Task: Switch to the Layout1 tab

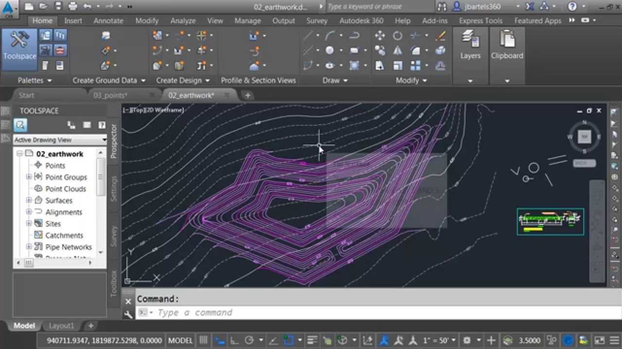Action: 62,326
